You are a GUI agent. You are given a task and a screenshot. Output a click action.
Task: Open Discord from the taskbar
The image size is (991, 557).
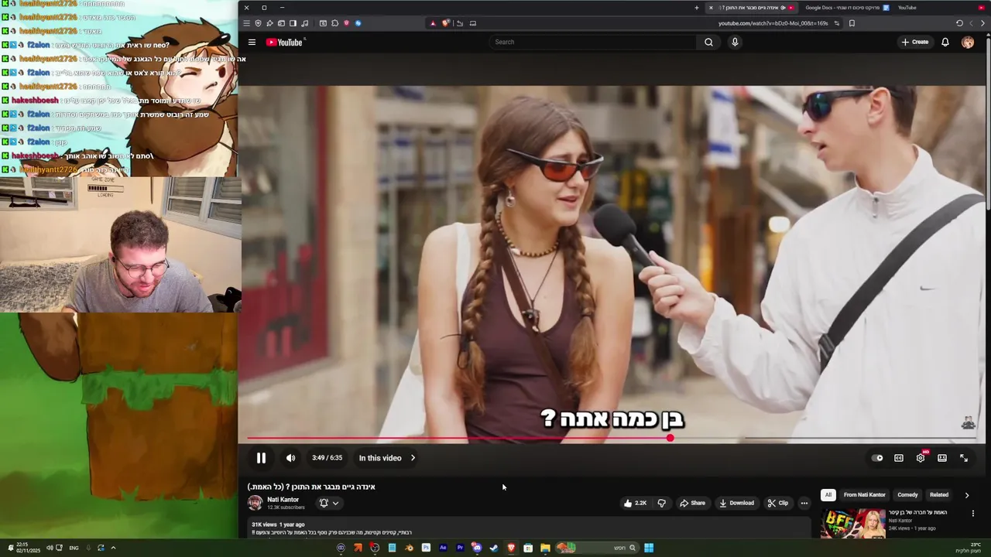point(477,548)
